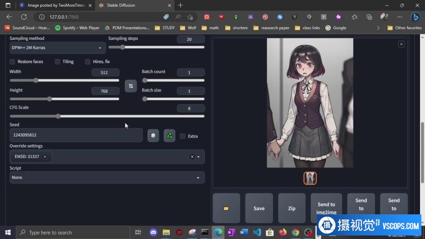
Task: Enable the Tiling checkbox
Action: tap(57, 62)
